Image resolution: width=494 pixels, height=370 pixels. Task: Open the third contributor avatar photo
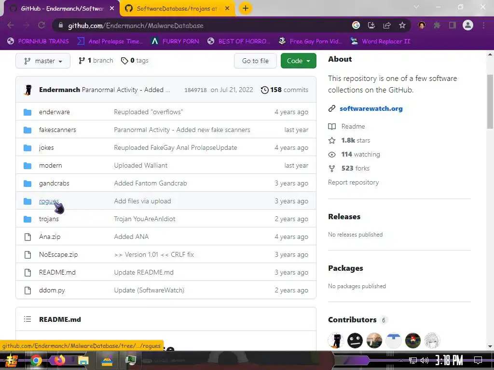coord(374,341)
